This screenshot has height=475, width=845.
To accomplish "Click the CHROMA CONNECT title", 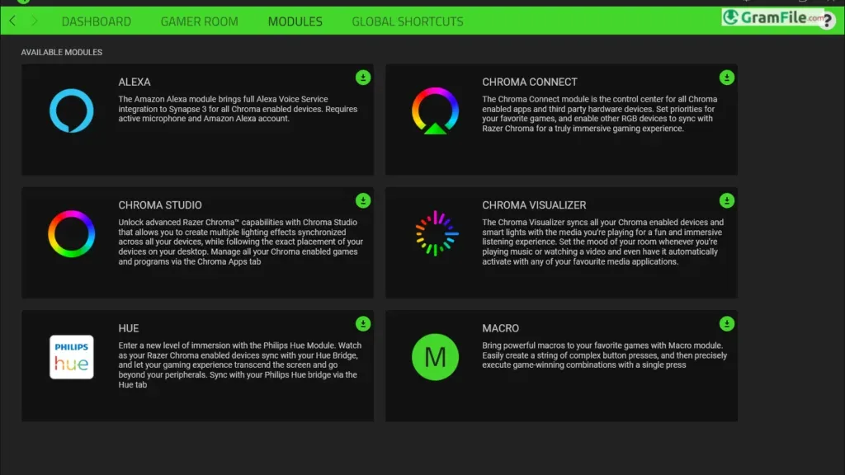I will pyautogui.click(x=530, y=82).
